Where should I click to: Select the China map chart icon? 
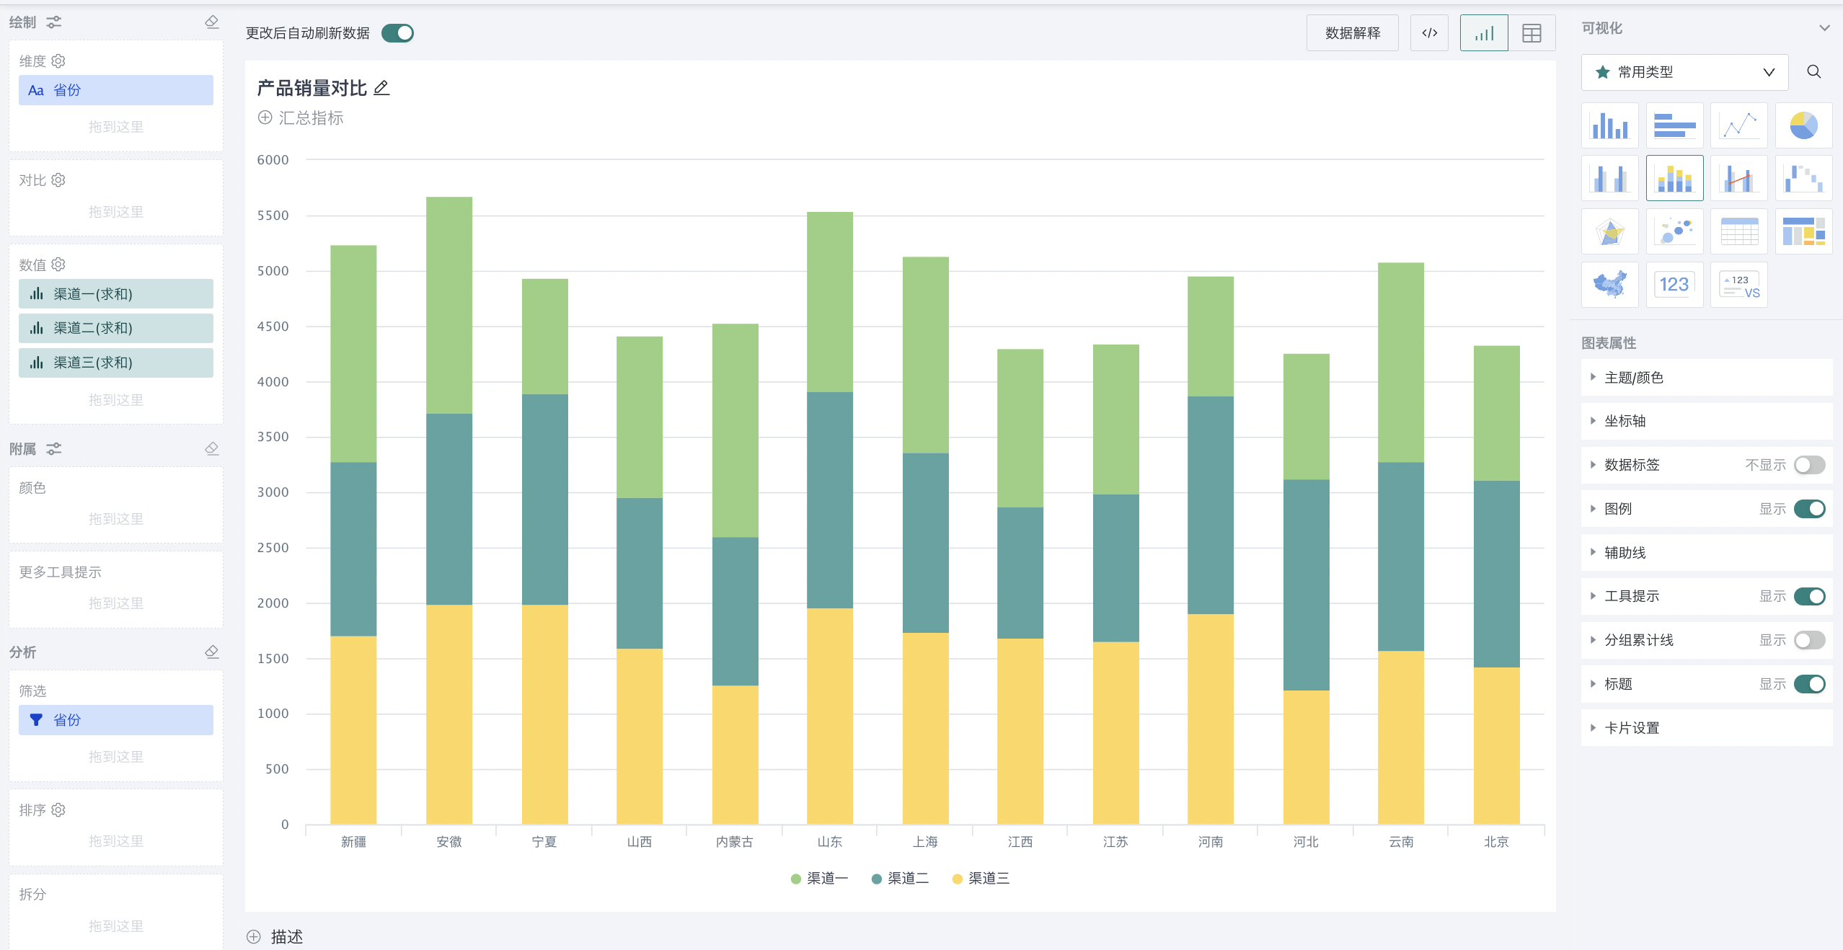(x=1609, y=285)
